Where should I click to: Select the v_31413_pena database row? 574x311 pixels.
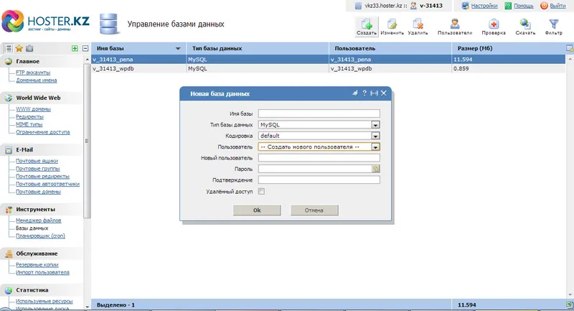pyautogui.click(x=329, y=60)
